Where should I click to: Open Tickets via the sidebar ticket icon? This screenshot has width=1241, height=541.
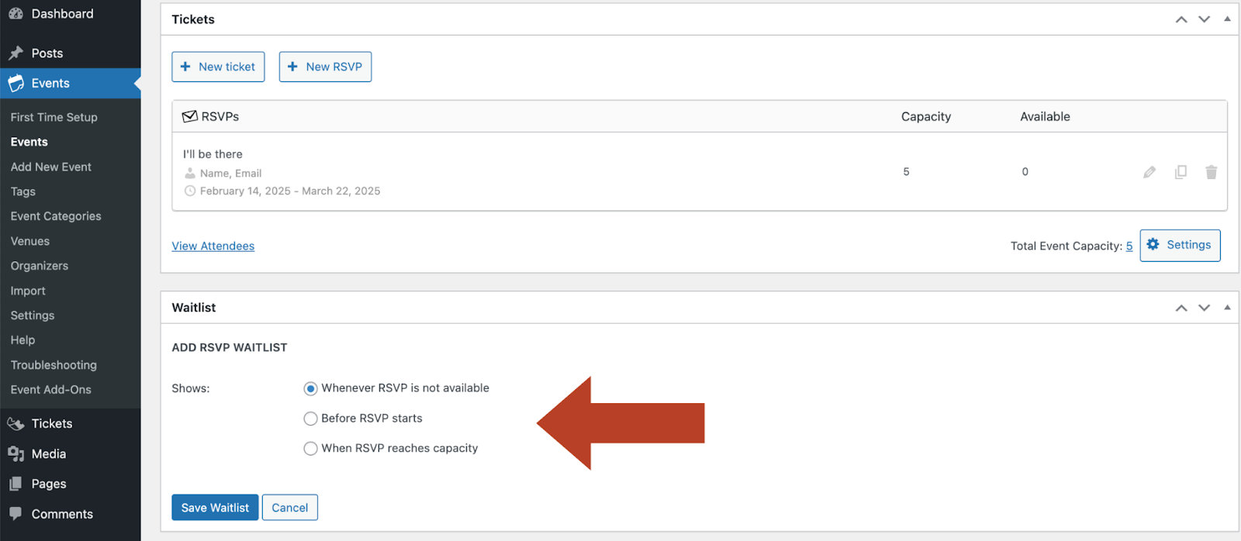(16, 424)
